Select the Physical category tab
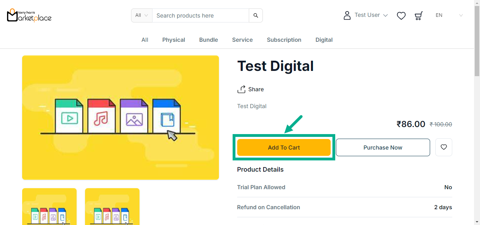 pos(174,40)
